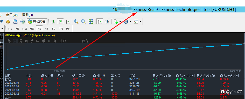Switch to the 年 yearly tab

click(x=38, y=41)
